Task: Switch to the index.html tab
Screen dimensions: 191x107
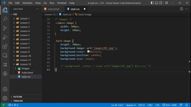Action: point(53,9)
